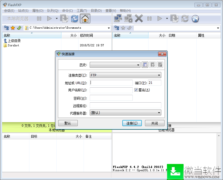Click the remote favorites star icon
This screenshot has height=180, width=223.
click(x=123, y=28)
